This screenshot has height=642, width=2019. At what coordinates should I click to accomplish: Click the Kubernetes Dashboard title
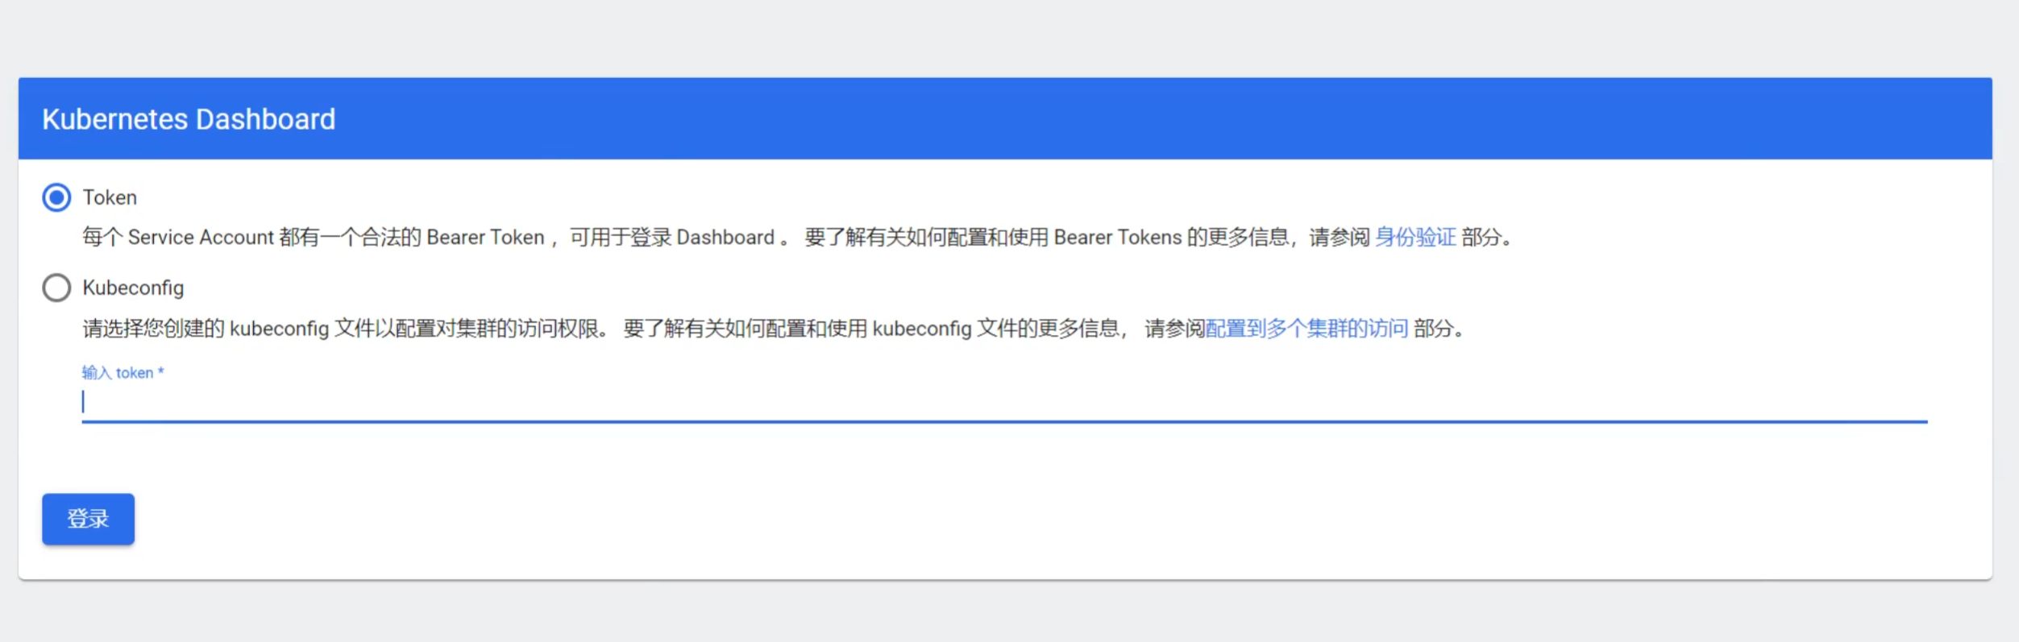[189, 119]
